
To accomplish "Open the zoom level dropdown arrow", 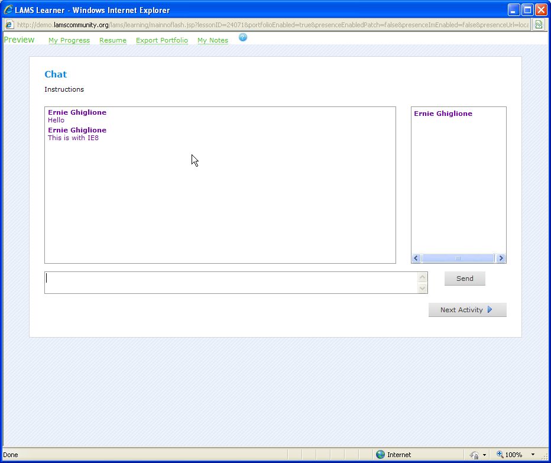I will coord(533,455).
